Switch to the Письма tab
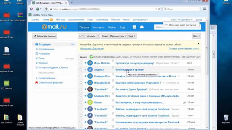Screen dimensions: 232x130 point(84,27)
